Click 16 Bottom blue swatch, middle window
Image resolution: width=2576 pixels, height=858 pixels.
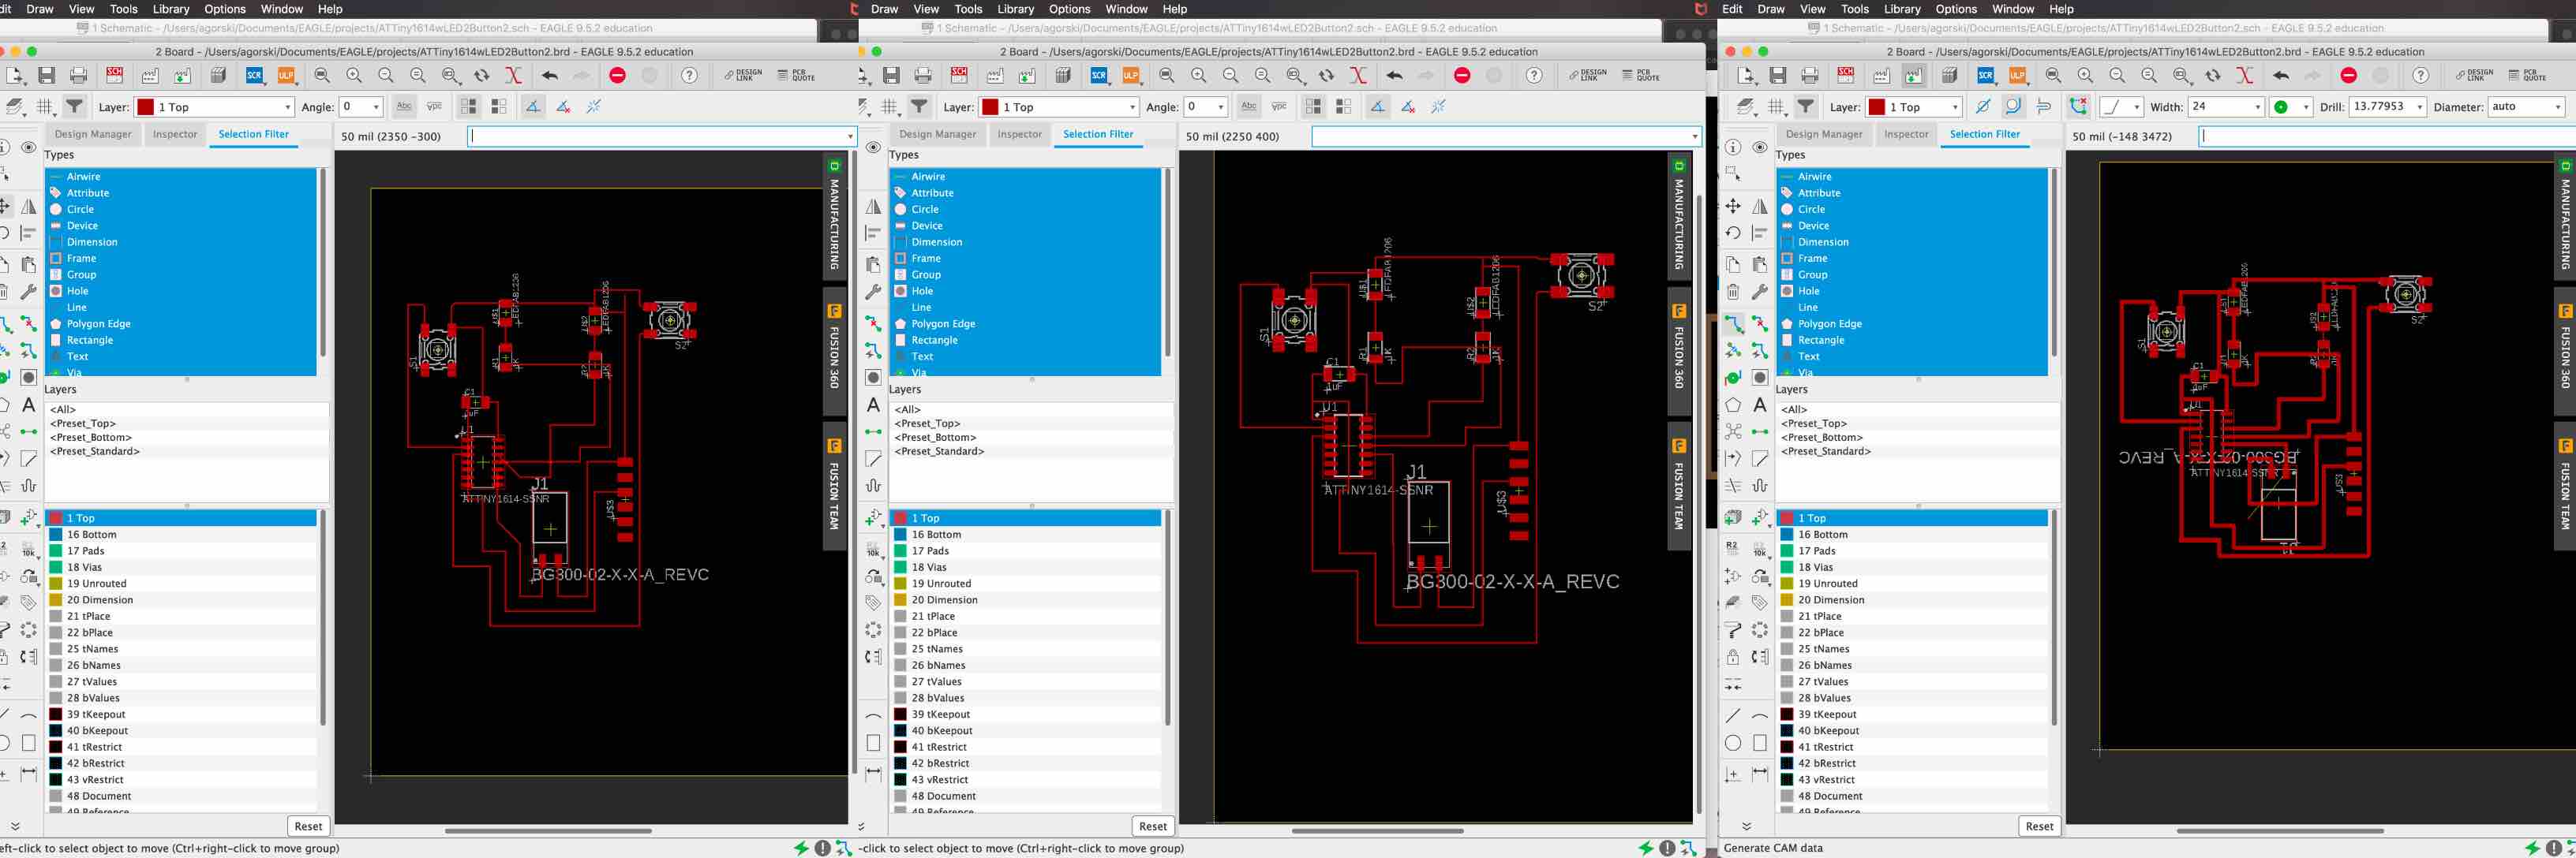[900, 535]
